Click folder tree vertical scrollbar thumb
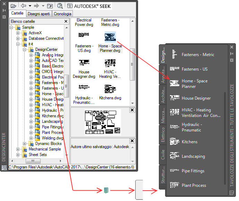The height and width of the screenshot is (201, 239). [67, 86]
